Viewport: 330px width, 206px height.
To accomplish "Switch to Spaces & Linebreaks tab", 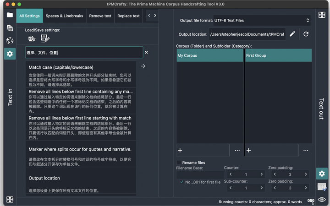I will click(65, 16).
